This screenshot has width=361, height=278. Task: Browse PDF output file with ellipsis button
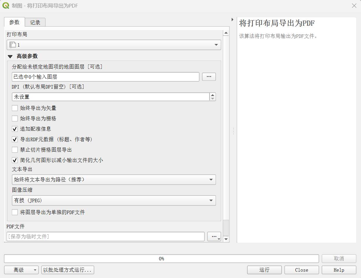[214, 236]
